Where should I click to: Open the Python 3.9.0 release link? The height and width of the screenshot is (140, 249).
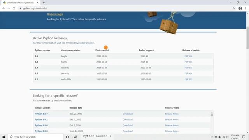click(41, 125)
